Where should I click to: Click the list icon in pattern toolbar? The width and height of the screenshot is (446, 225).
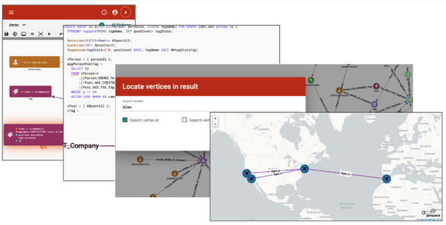click(32, 34)
